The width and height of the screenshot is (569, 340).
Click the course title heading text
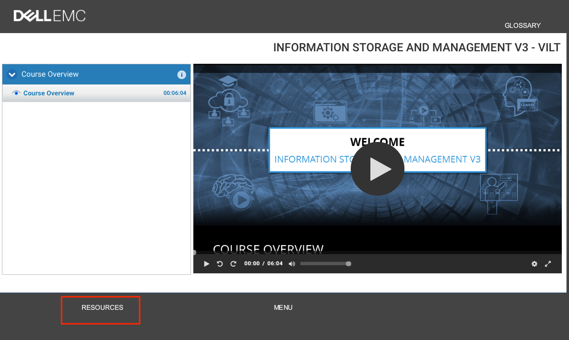pyautogui.click(x=416, y=47)
